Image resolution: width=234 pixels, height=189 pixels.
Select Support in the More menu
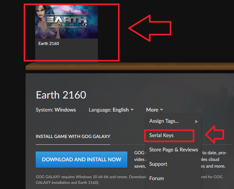pyautogui.click(x=158, y=164)
